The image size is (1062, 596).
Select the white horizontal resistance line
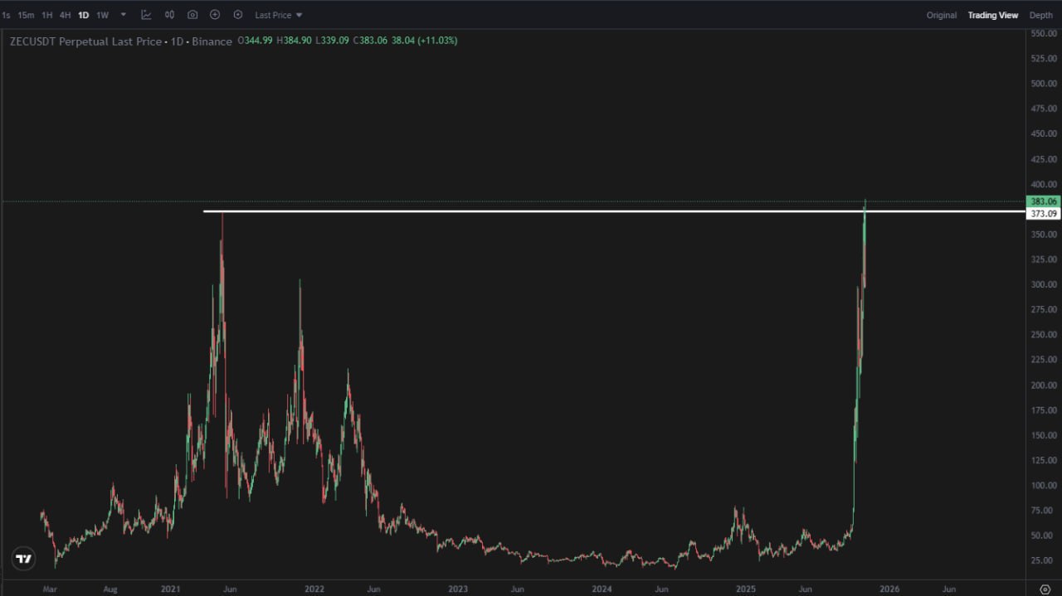coord(531,211)
